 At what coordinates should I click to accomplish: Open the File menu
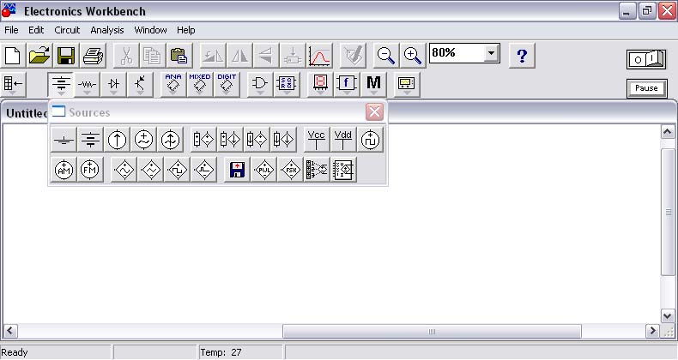tap(11, 30)
